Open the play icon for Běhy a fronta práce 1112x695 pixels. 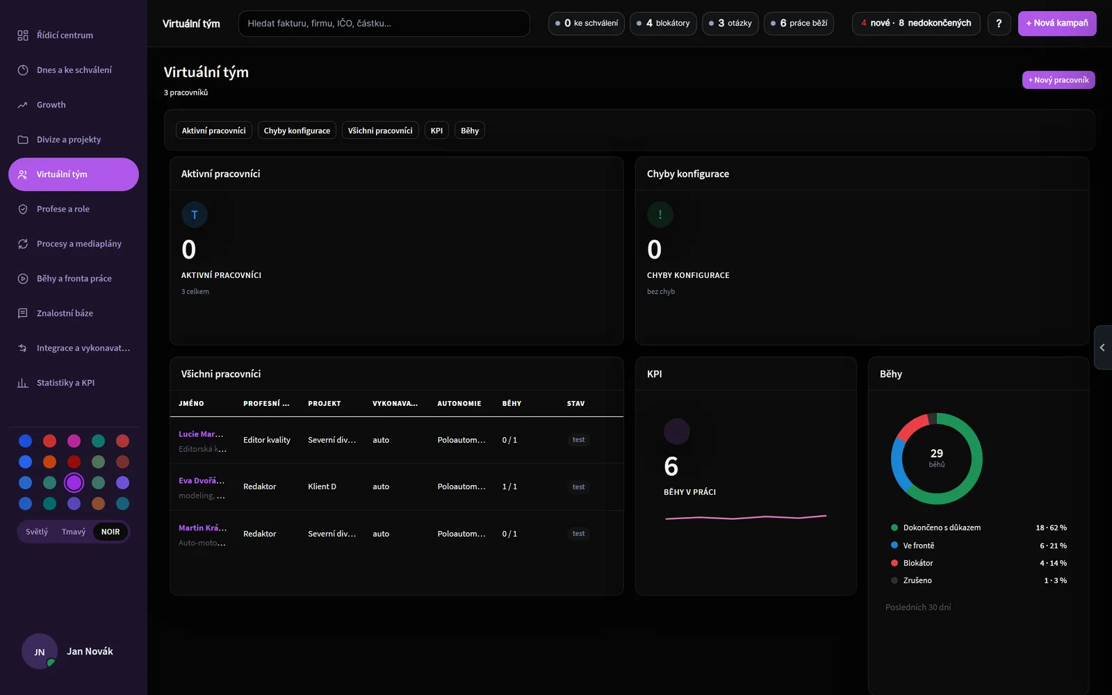pyautogui.click(x=23, y=279)
